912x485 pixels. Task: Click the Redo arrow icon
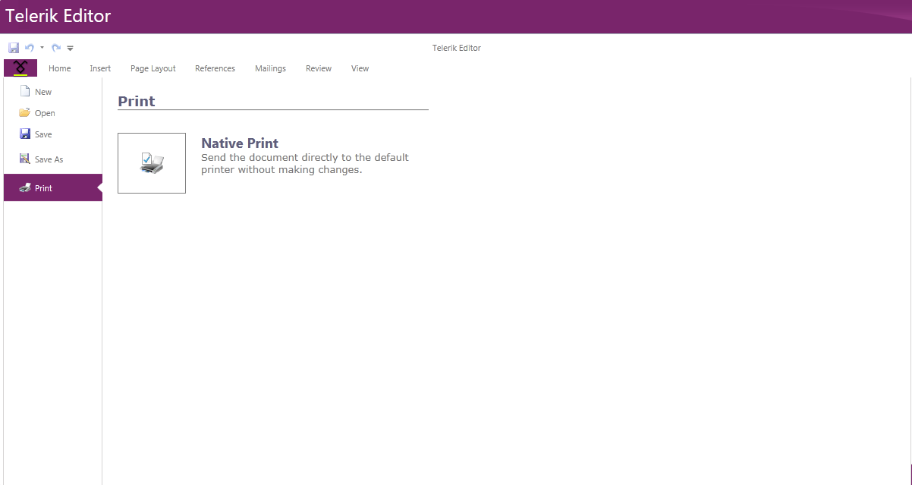coord(56,48)
